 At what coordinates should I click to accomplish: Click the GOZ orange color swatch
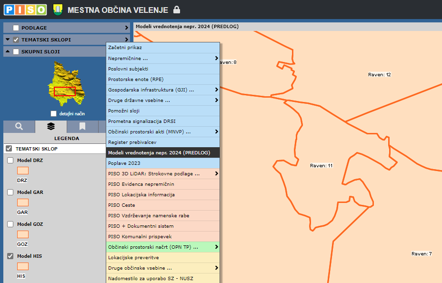tap(23, 234)
